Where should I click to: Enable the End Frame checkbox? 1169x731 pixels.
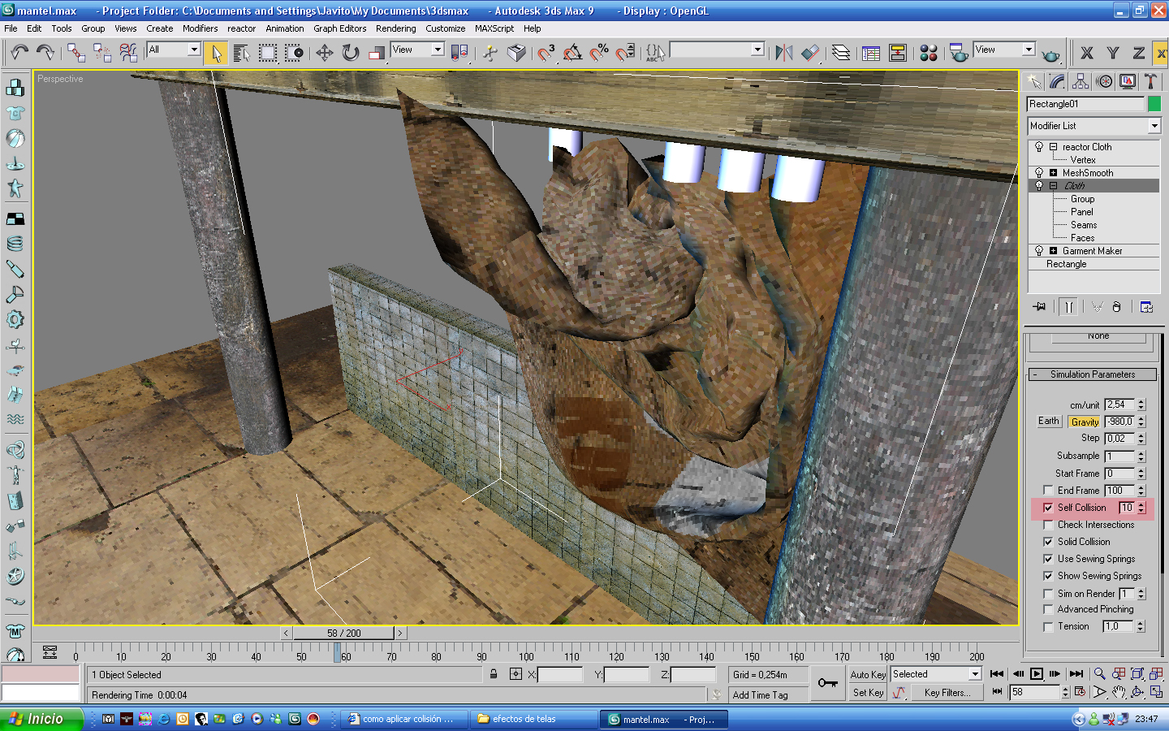1048,491
